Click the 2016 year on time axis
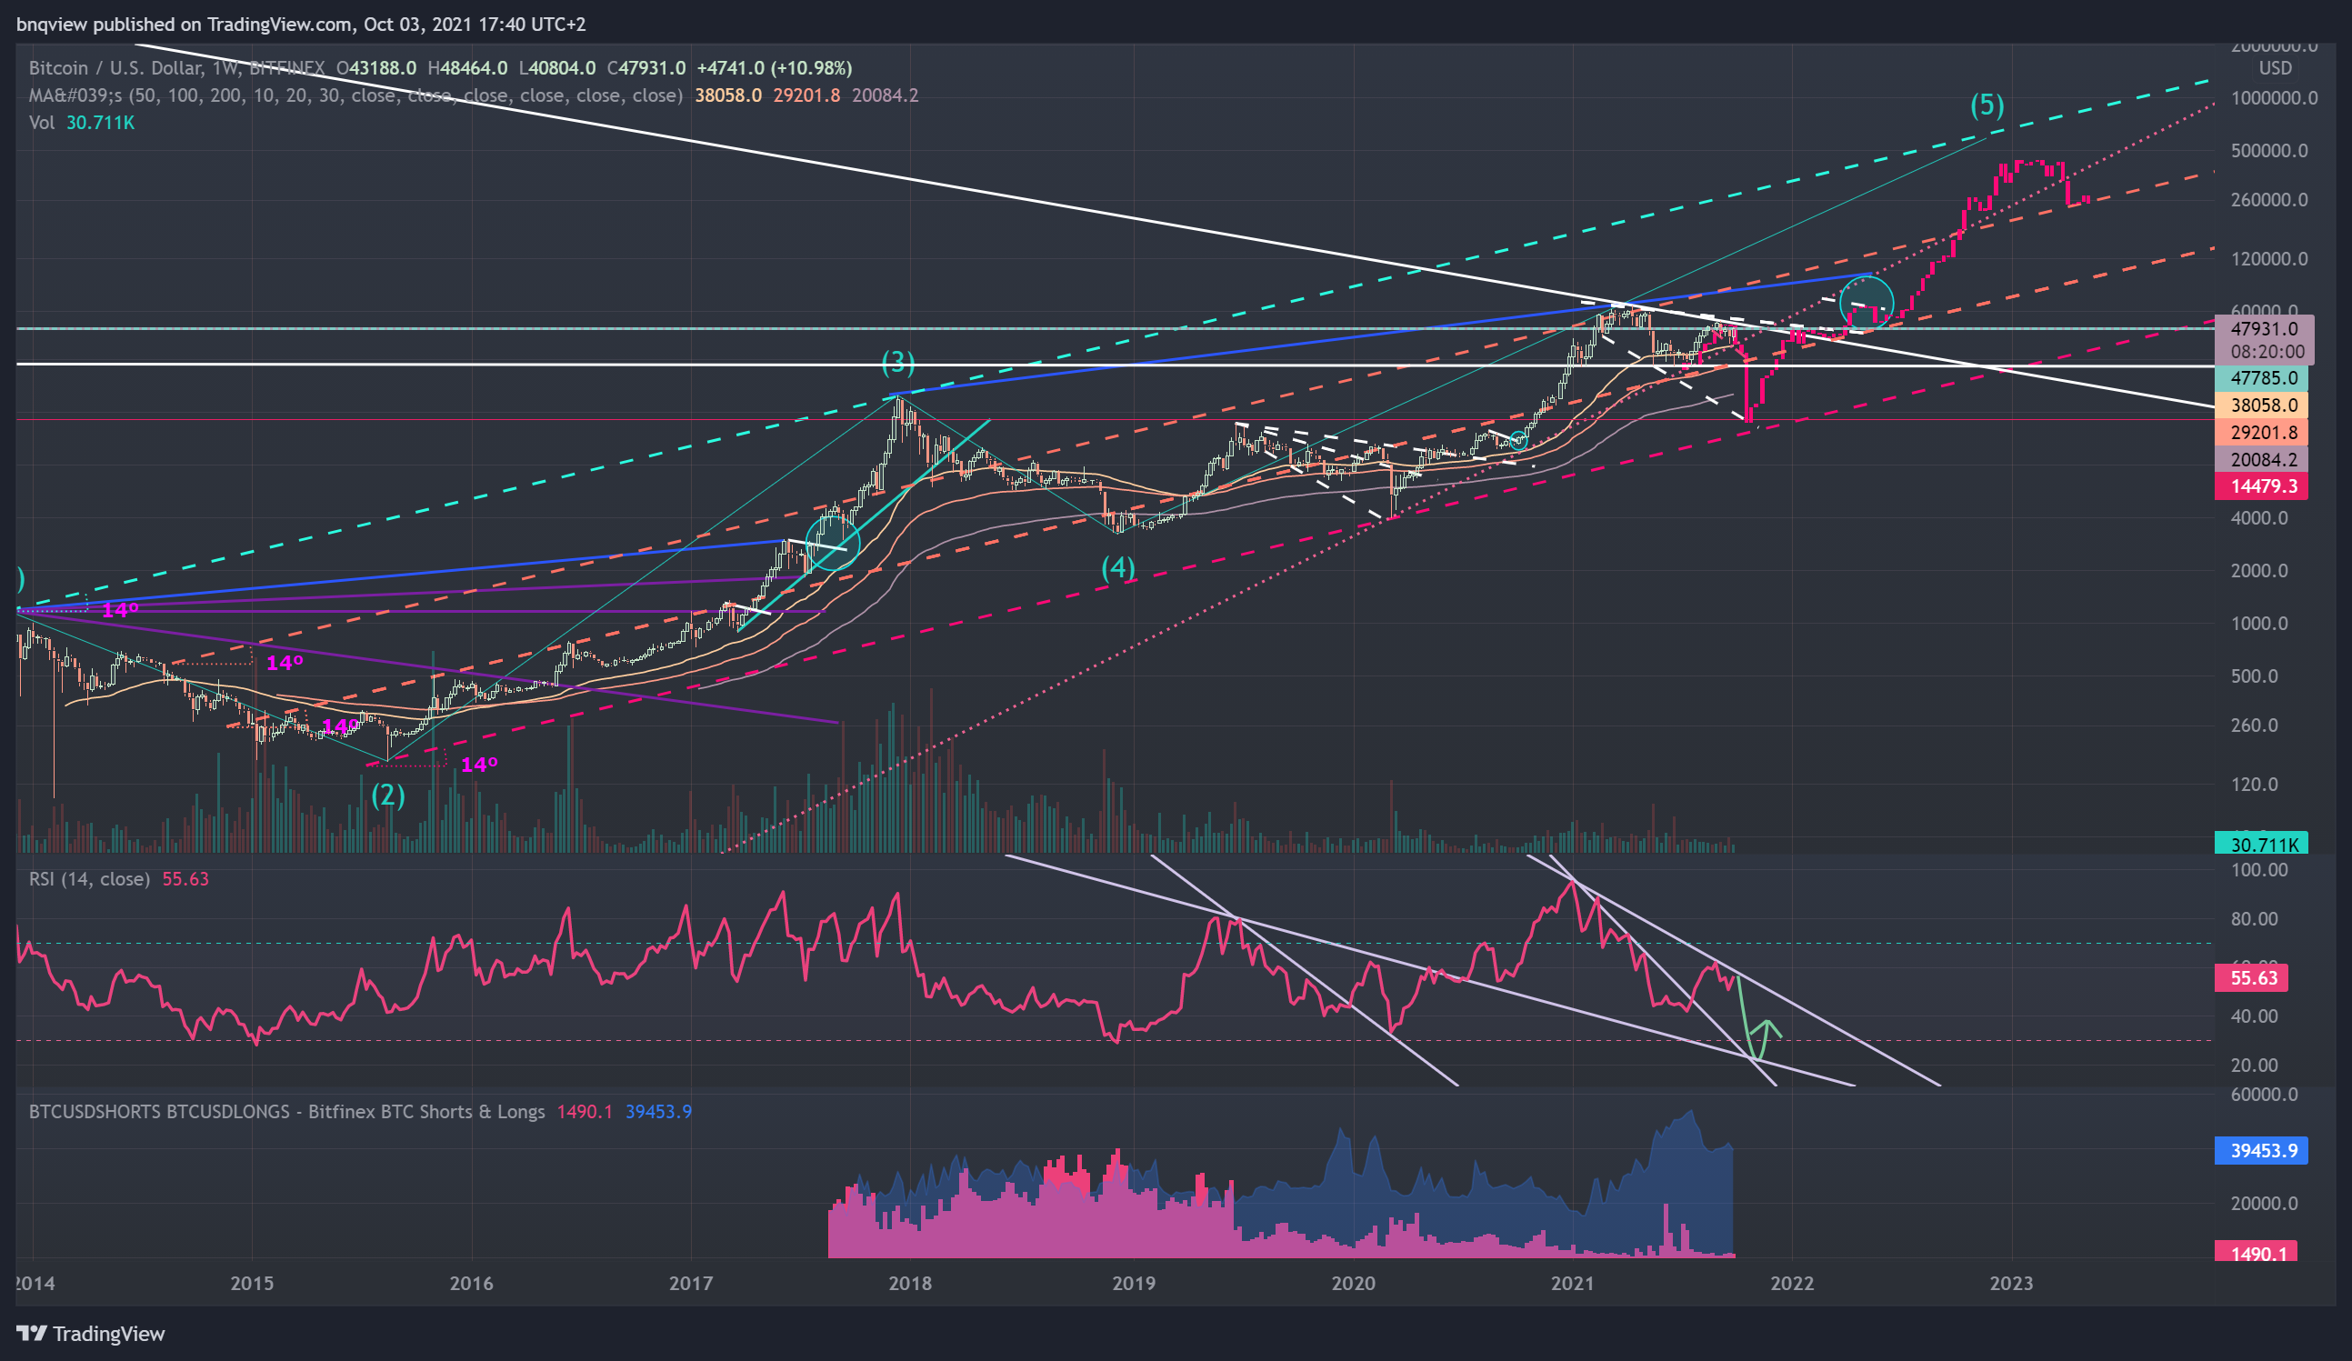The width and height of the screenshot is (2352, 1361). (471, 1284)
